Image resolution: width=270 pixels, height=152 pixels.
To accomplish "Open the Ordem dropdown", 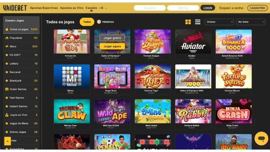I will tap(219, 22).
